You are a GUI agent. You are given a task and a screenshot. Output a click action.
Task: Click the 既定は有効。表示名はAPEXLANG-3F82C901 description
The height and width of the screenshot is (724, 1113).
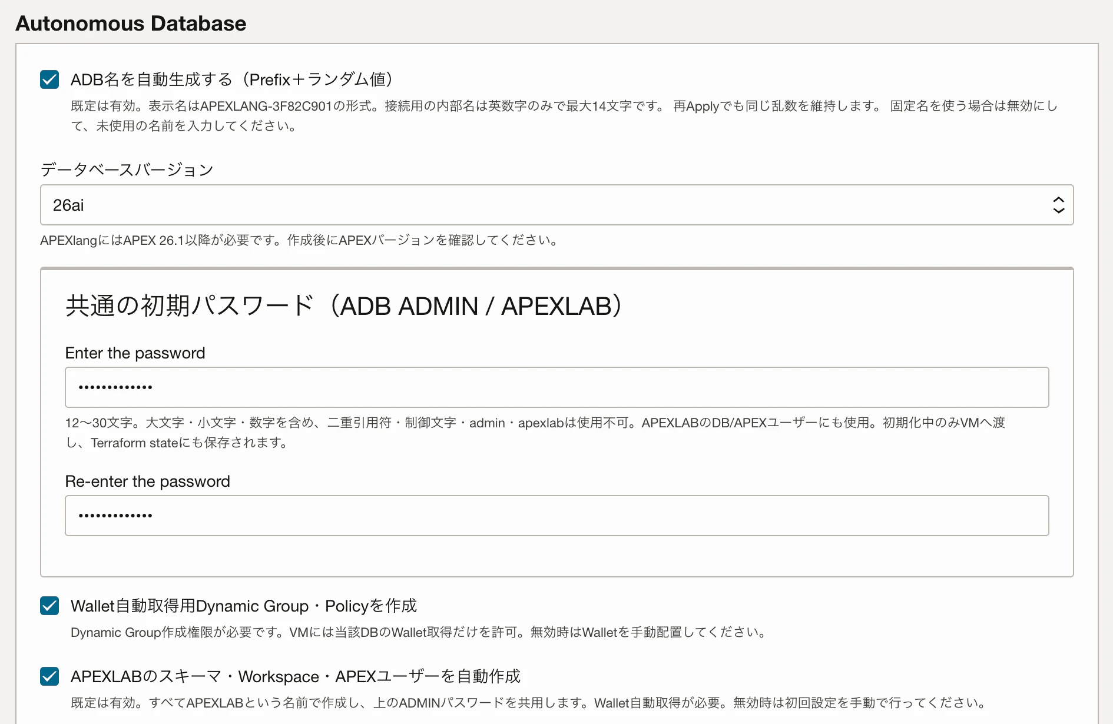(564, 116)
